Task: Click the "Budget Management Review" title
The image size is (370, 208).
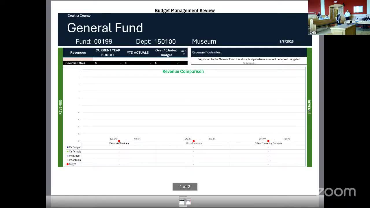Action: [185, 11]
